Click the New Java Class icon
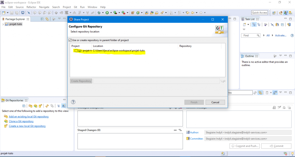The width and height of the screenshot is (295, 157). tap(138, 13)
